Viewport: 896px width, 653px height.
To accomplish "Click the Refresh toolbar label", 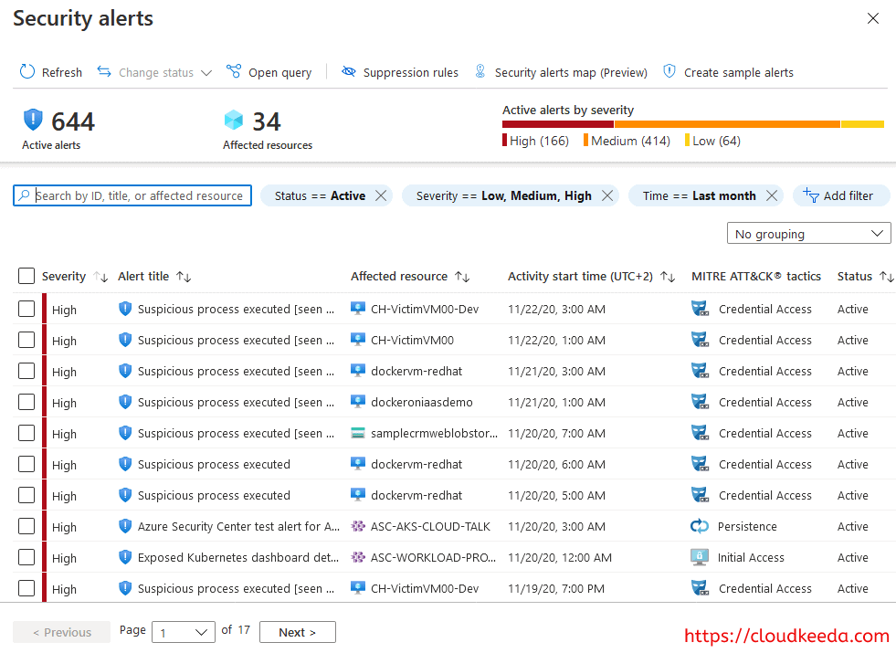I will [x=62, y=72].
